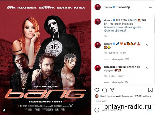Show tagged people icon on the photo
The height and width of the screenshot is (115, 155).
click(x=4, y=110)
